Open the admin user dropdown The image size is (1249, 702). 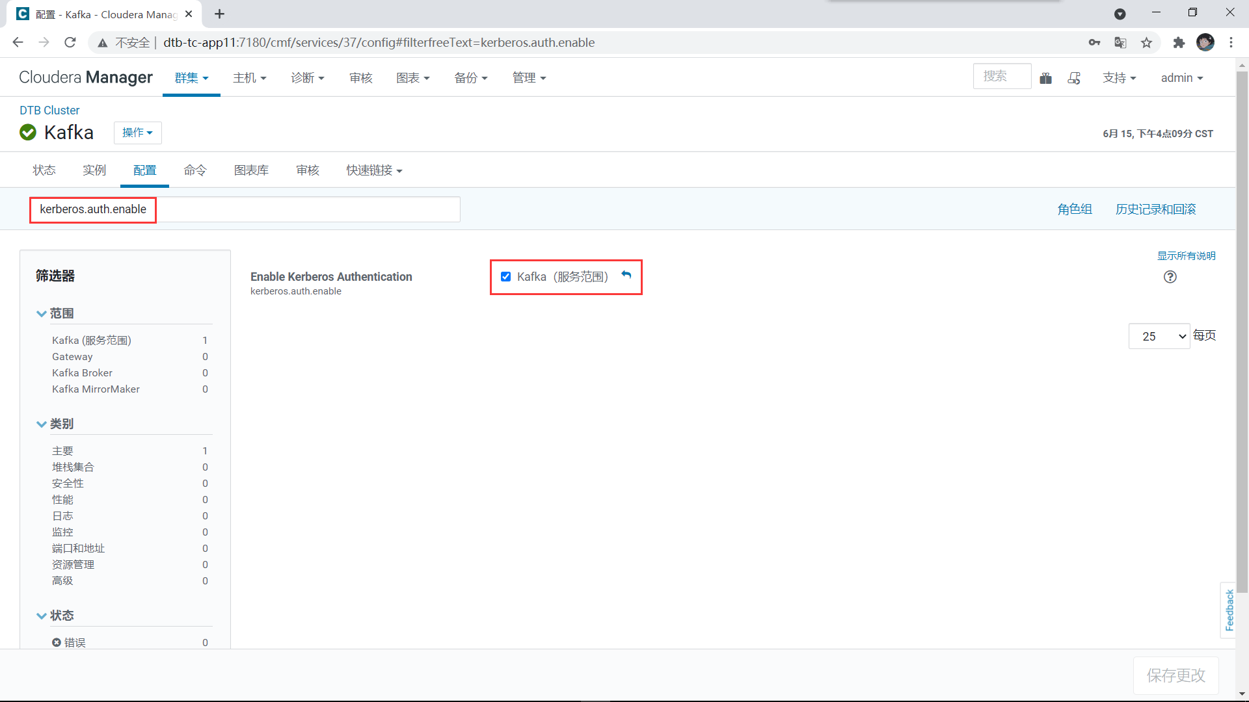tap(1182, 78)
